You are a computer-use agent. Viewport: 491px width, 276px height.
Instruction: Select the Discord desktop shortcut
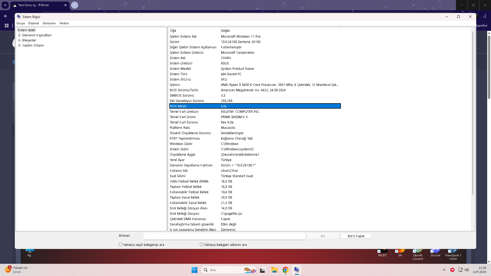pos(436,253)
